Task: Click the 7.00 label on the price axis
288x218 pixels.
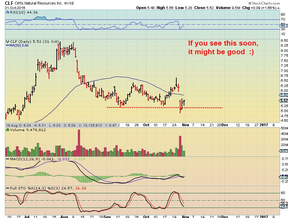Action: 284,71
